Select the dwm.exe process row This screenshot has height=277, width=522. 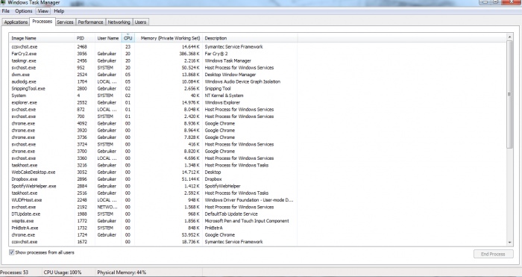[153, 75]
